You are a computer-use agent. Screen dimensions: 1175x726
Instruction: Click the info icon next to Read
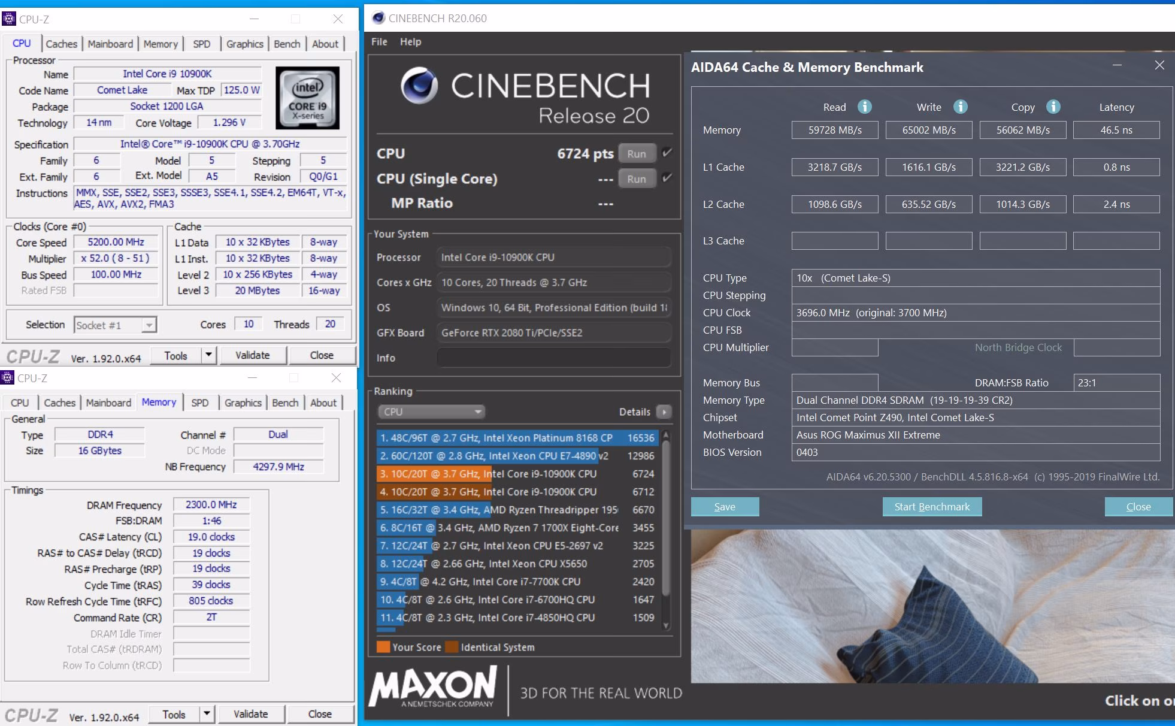[x=864, y=107]
